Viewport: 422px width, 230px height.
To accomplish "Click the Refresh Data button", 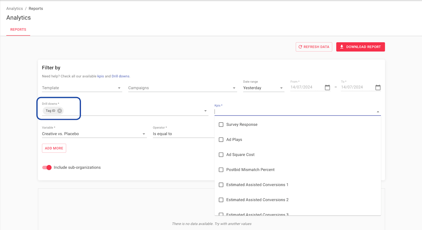I will [314, 47].
